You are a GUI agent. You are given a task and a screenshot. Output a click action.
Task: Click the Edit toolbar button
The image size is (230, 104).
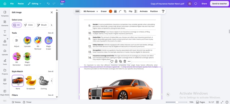(77, 11)
